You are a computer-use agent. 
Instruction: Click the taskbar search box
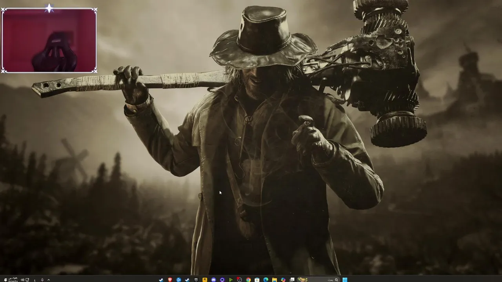[x=318, y=280]
